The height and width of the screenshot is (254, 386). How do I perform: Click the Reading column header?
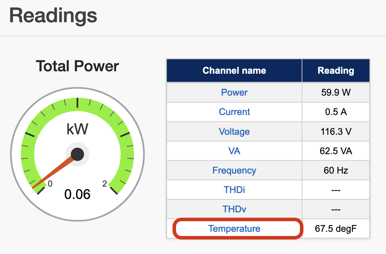pos(336,71)
